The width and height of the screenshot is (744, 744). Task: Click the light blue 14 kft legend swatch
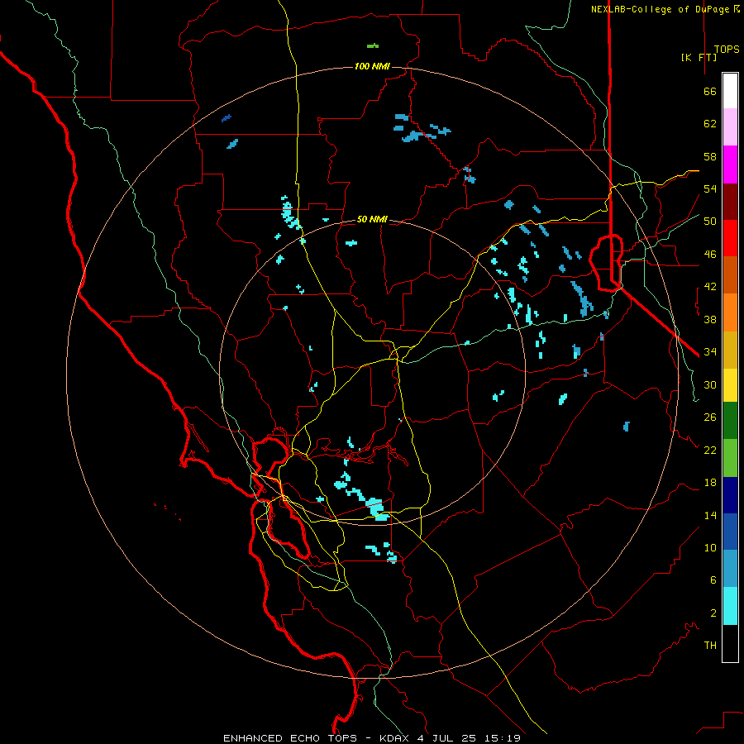click(730, 568)
